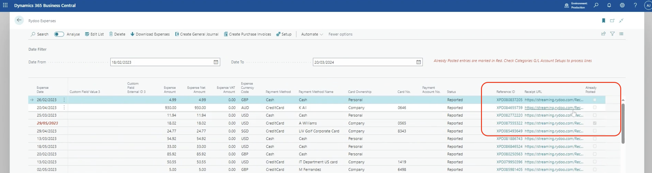Tick Already Posted for XPD082772220
This screenshot has width=652, height=173.
coord(595,115)
